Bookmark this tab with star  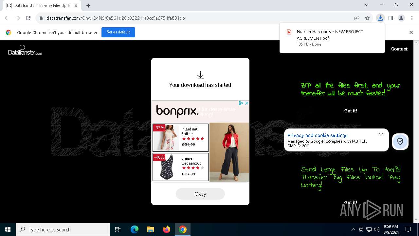(367, 18)
